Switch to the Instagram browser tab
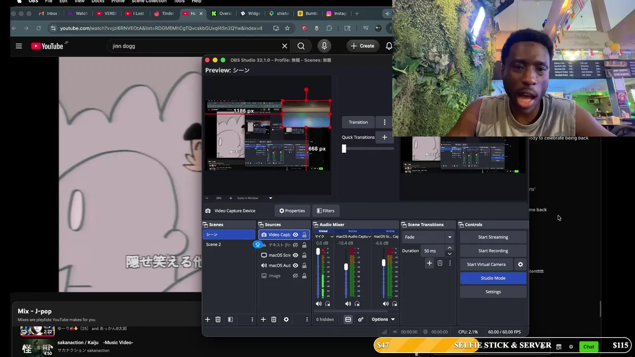Screen dimensions: 635x357 click(x=337, y=13)
